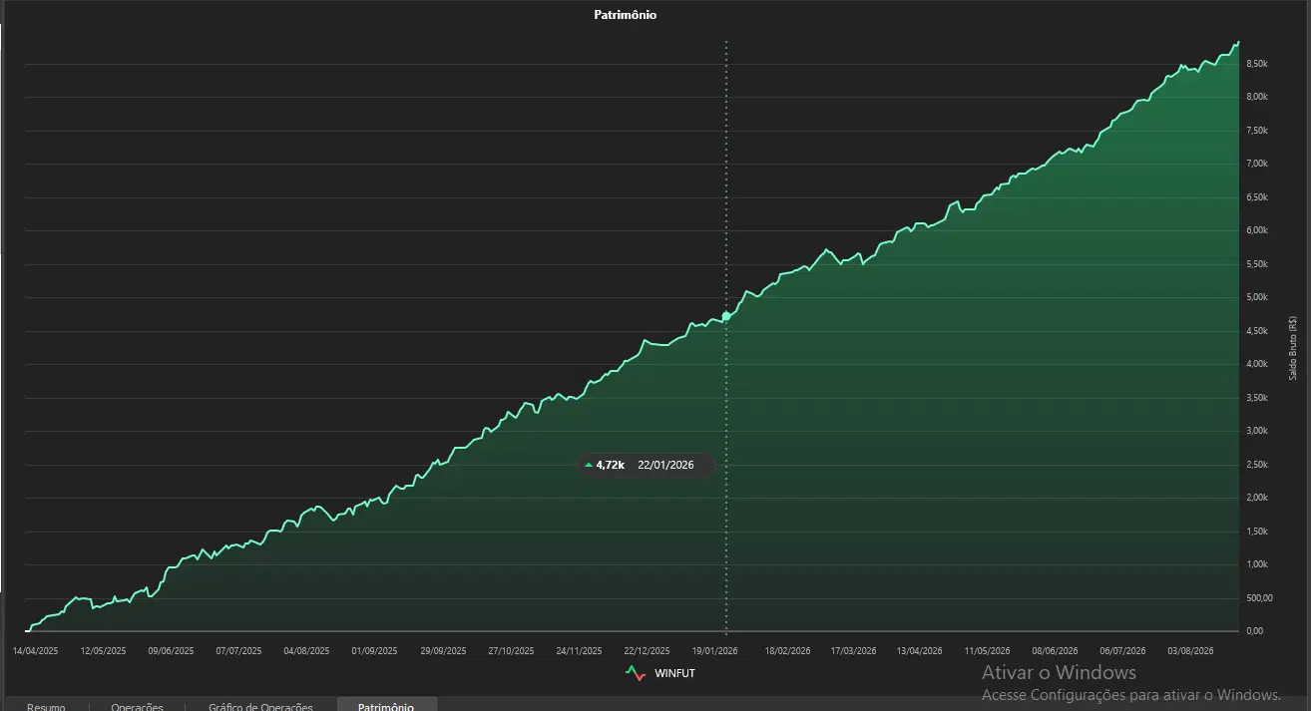Screen dimensions: 1311x711
Task: Click the 1,00k value axis label
Action: click(1257, 564)
